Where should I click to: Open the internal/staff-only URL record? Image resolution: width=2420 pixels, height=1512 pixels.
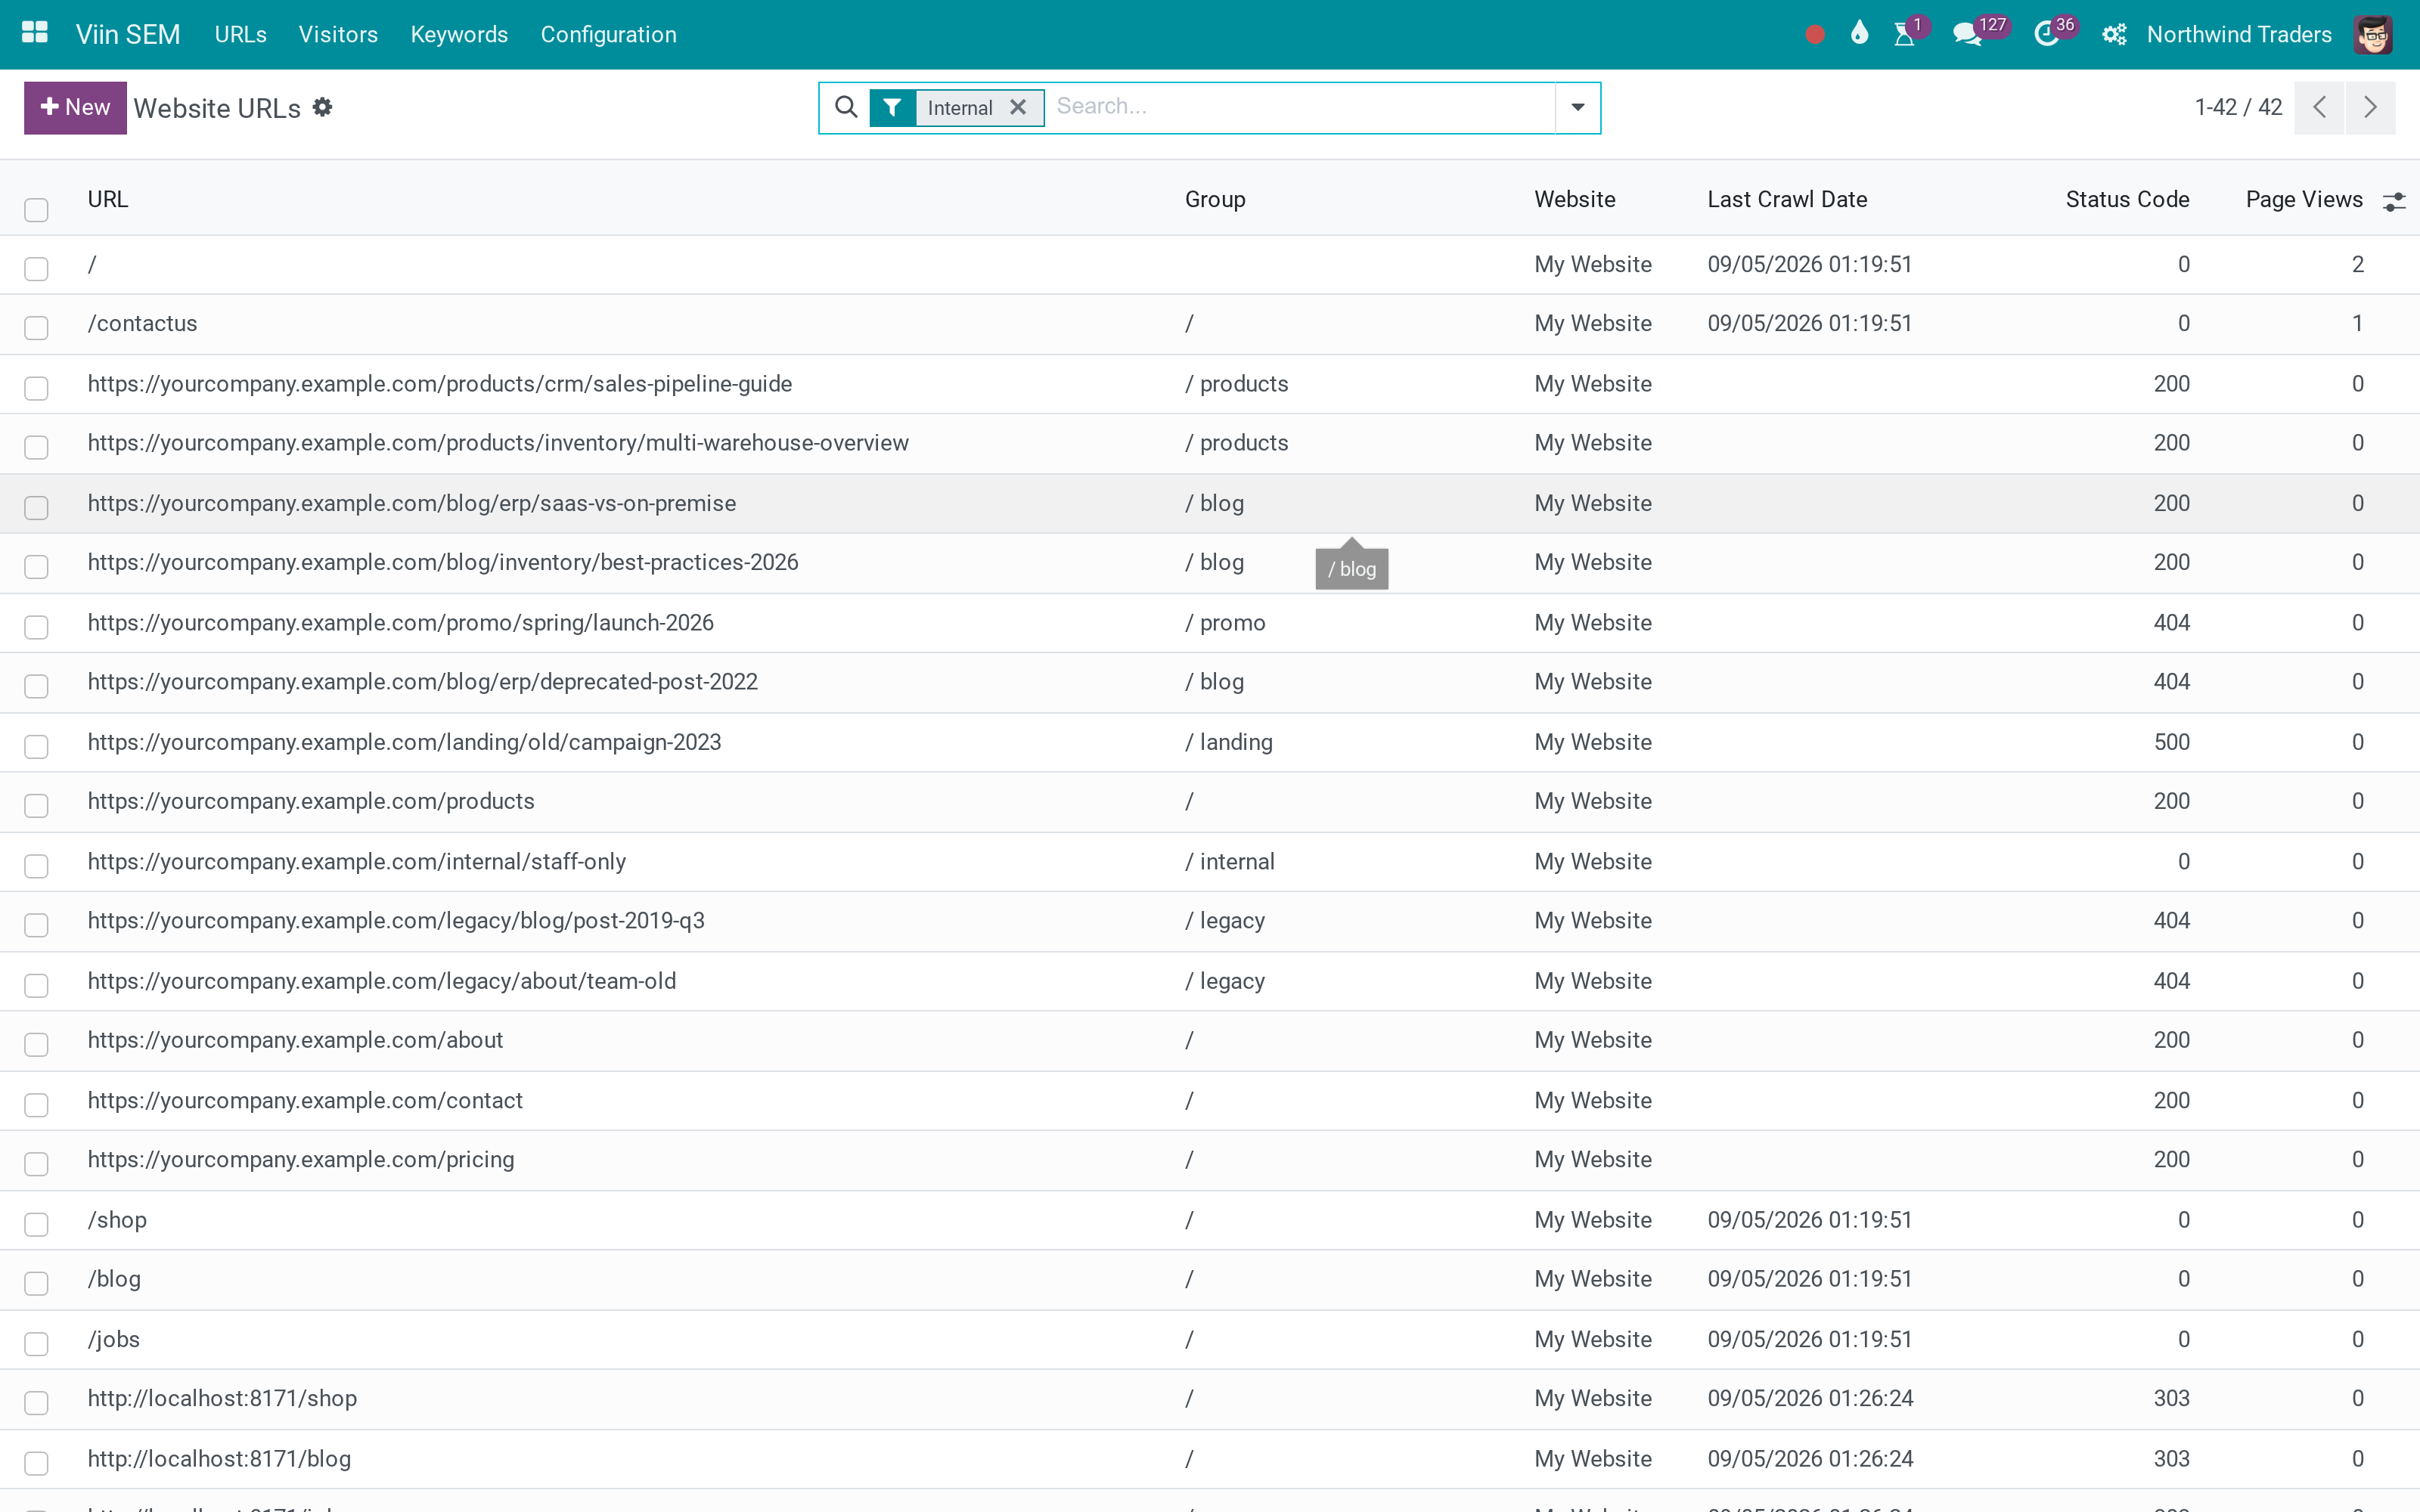(x=357, y=861)
